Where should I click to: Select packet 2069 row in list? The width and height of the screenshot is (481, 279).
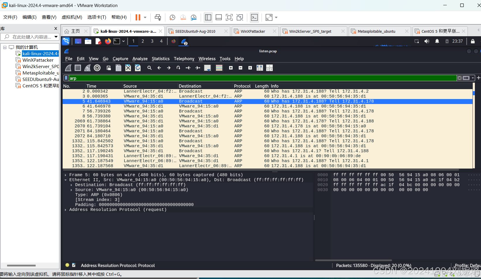(x=267, y=121)
